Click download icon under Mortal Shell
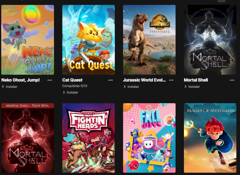Screen dimensions: 240x175 pyautogui.click(x=185, y=87)
